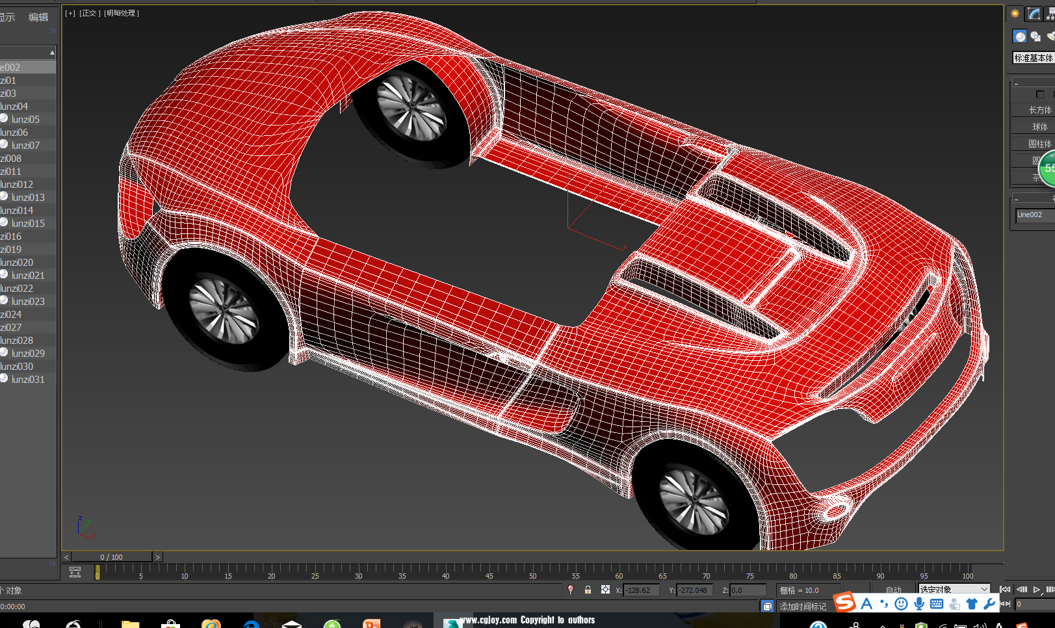Screen dimensions: 1055x628
Task: Create a 球体 sphere primitive
Action: [x=1034, y=127]
